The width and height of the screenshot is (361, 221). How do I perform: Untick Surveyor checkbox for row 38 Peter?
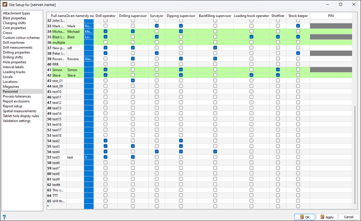tap(157, 53)
